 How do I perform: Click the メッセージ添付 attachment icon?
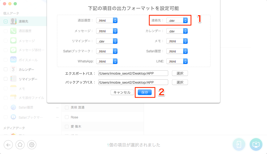pyautogui.click(x=13, y=50)
